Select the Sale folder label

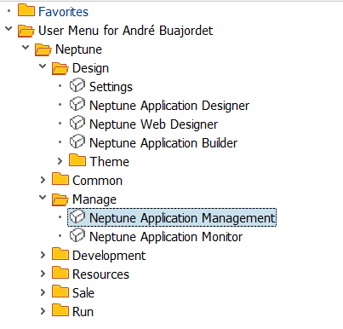(83, 293)
